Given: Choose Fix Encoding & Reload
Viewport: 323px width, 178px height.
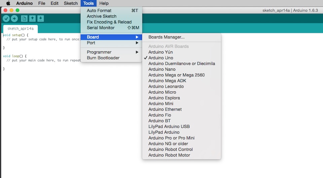Looking at the screenshot, I should [x=111, y=22].
